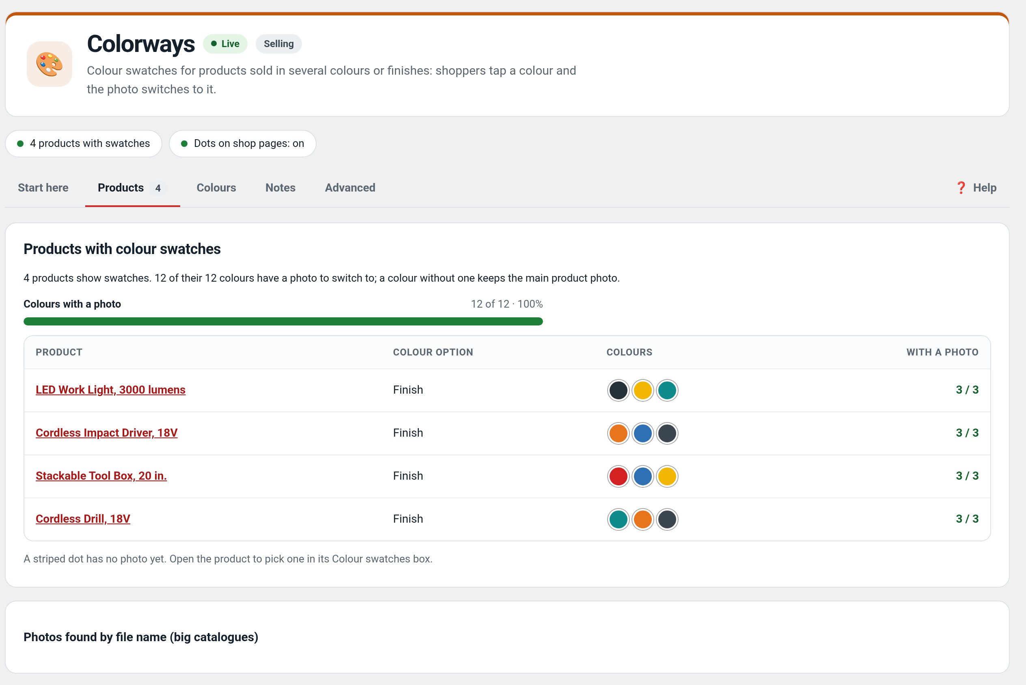Click the dark grey swatch for Cordless Drill
Screen dimensions: 1026x685
click(x=667, y=519)
